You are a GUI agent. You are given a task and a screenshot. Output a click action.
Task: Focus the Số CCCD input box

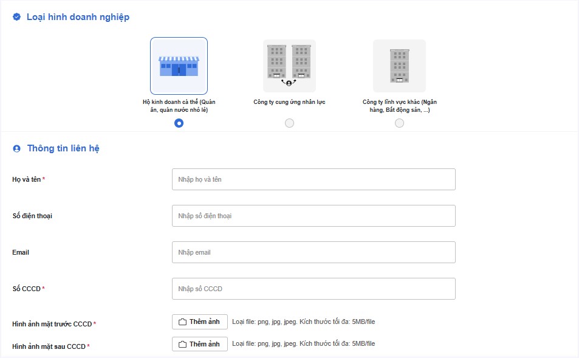(313, 289)
